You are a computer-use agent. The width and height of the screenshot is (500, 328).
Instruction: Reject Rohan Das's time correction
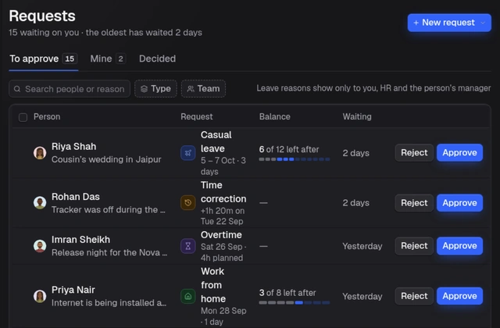click(x=414, y=203)
